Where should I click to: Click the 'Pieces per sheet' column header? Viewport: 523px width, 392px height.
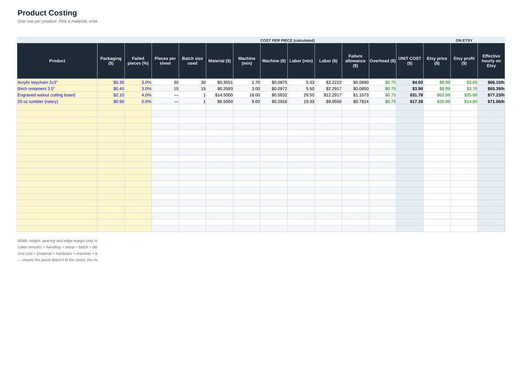(x=165, y=61)
